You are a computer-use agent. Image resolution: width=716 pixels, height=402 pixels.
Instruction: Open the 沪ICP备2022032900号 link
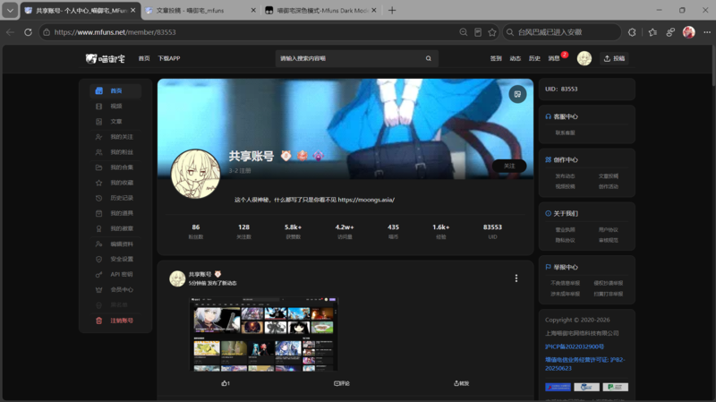click(575, 346)
